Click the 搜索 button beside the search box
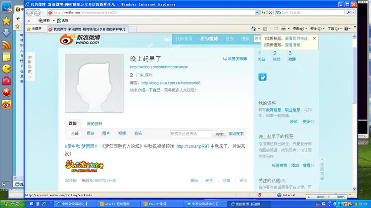 220,134
